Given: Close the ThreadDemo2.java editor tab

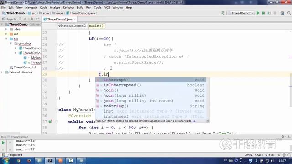Looking at the screenshot, I should (75, 19).
